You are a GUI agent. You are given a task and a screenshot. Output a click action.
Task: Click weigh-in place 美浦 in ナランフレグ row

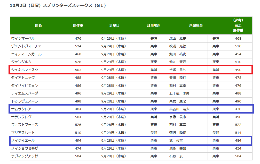[x=154, y=117]
